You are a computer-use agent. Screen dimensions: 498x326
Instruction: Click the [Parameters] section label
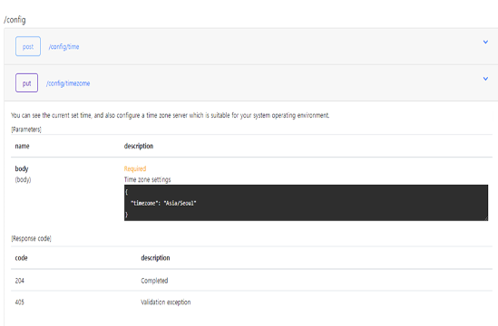26,129
